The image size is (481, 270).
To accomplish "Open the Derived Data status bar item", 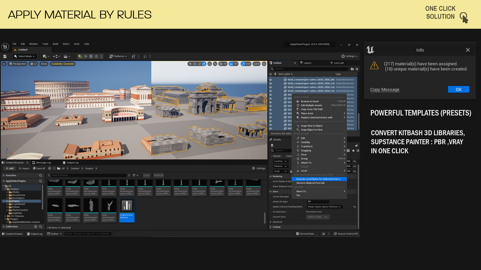I will pyautogui.click(x=305, y=234).
